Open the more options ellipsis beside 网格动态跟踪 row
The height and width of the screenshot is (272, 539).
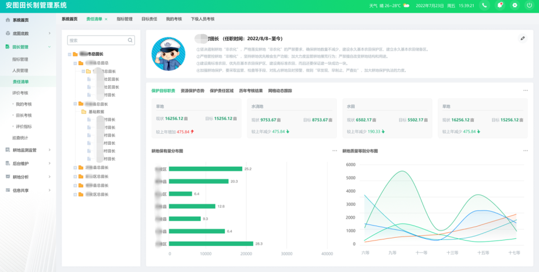[x=526, y=91]
